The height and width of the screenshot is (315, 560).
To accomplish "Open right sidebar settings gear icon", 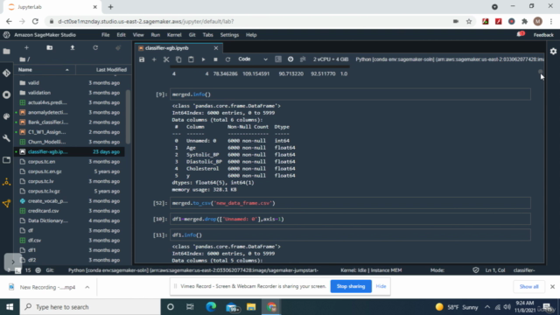I will click(x=553, y=52).
